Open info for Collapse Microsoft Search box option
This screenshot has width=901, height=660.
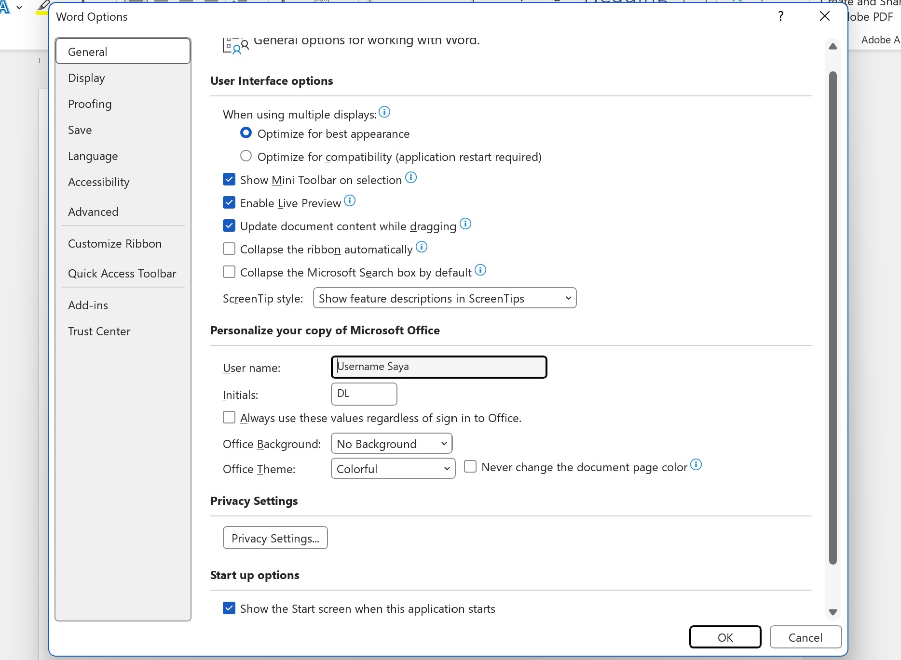click(x=480, y=270)
